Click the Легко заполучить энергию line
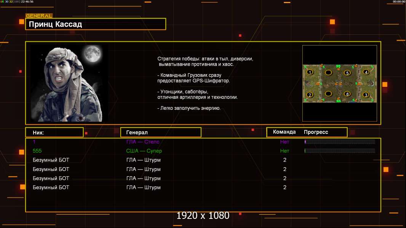Image resolution: width=406 pixels, height=228 pixels. point(189,108)
